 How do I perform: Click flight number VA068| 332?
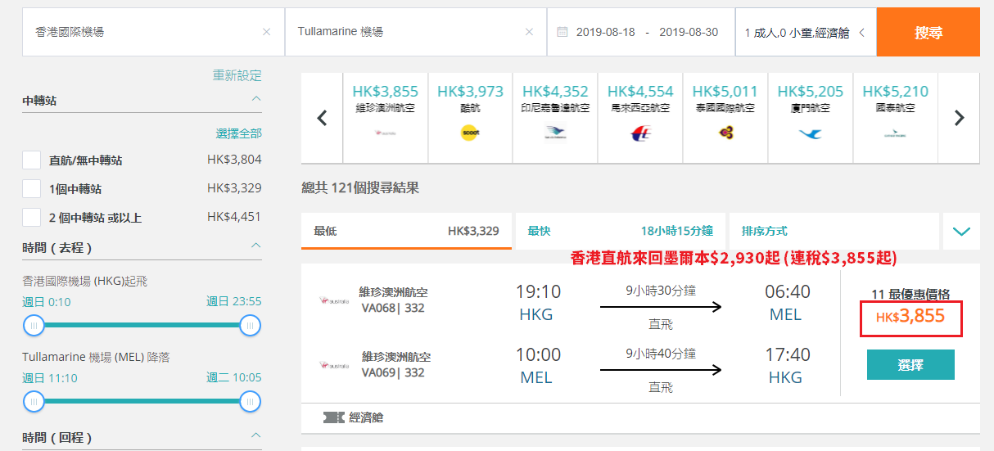coord(393,308)
